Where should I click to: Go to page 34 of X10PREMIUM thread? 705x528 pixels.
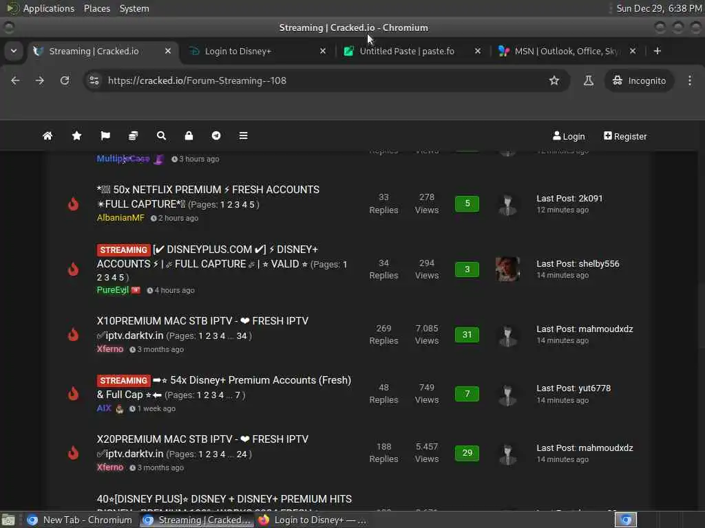click(x=242, y=335)
